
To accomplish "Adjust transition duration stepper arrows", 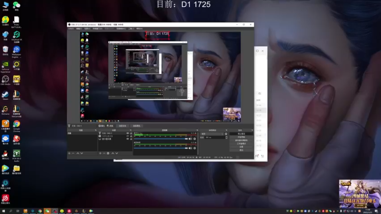I will point(227,137).
